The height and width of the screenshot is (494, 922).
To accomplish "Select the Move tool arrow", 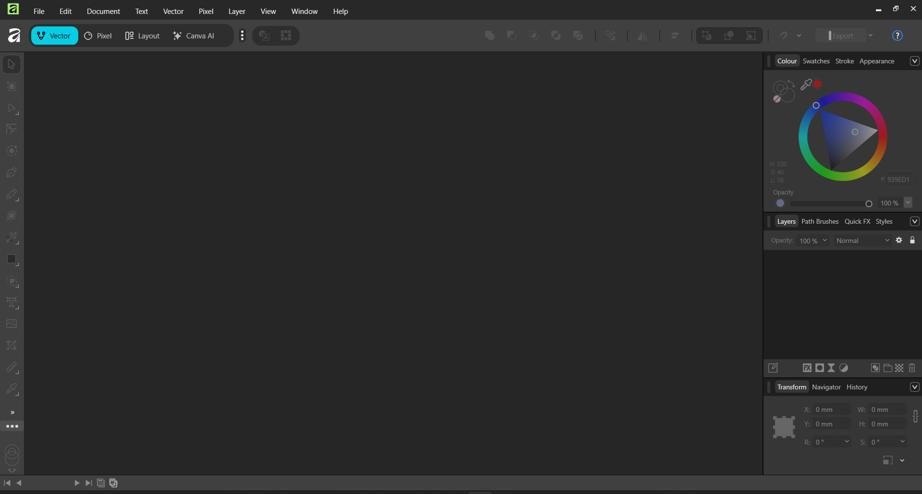I will 12,64.
